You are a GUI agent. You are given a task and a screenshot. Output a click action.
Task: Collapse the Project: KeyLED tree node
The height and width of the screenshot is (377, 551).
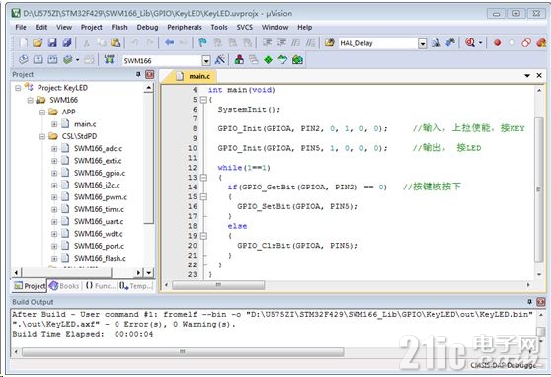click(18, 88)
